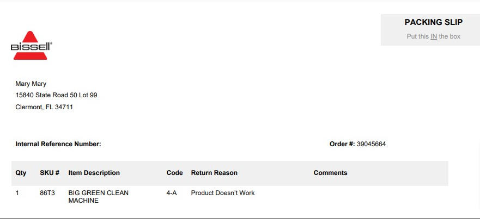
Task: Click the Item Description column header
Action: click(94, 173)
